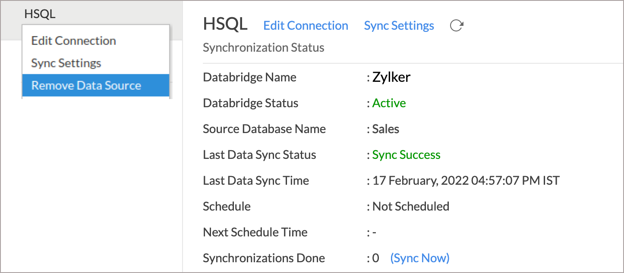Start synchronization via Sync Now
This screenshot has height=273, width=624.
pos(419,258)
